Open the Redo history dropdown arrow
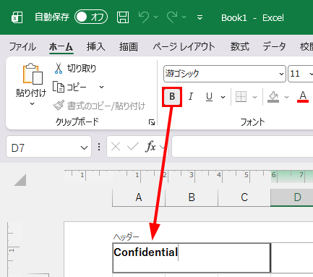 184,17
